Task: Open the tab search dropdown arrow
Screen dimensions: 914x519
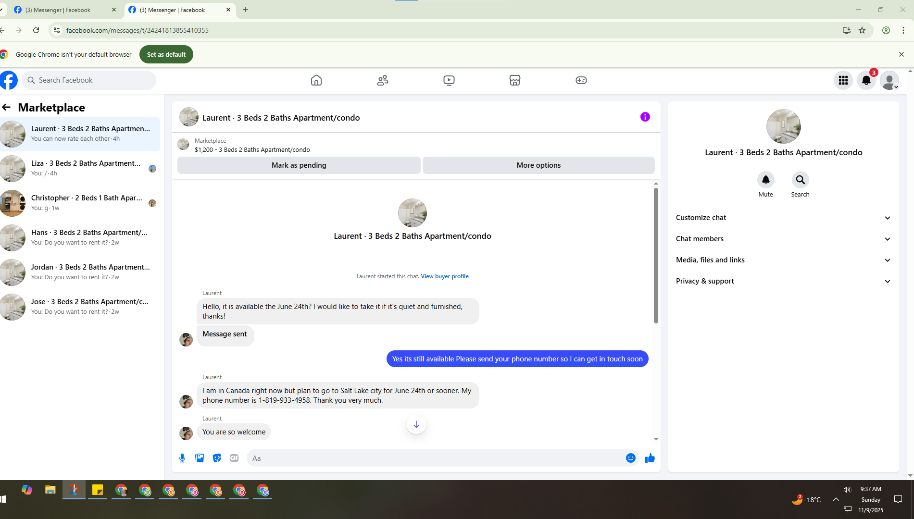Action: click(x=1, y=10)
